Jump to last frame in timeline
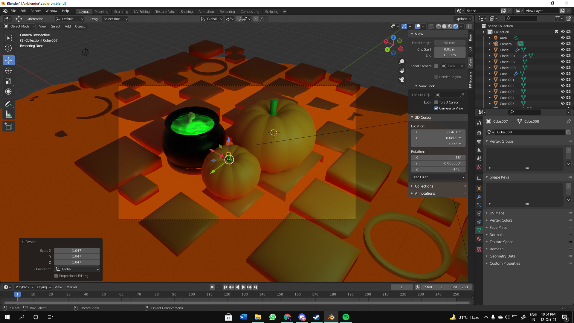574x323 pixels. [x=255, y=287]
